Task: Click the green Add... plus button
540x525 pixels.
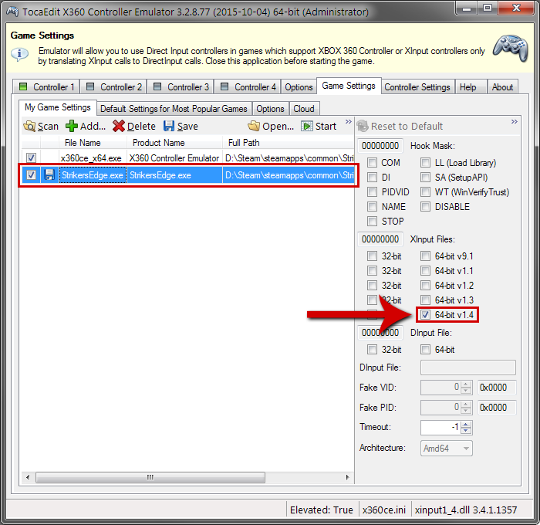Action: (86, 126)
